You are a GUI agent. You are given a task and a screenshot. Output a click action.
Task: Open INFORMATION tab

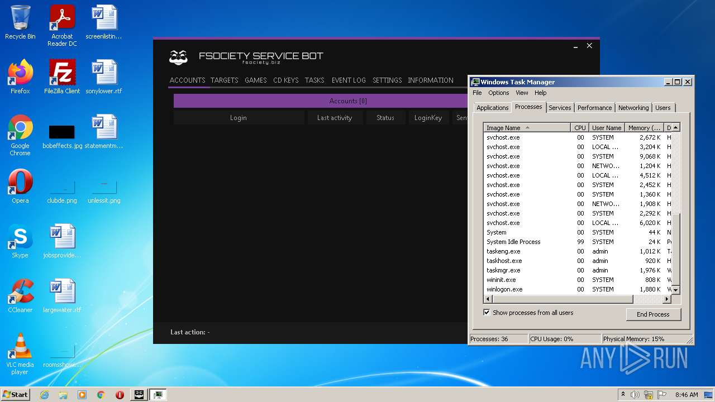point(431,80)
